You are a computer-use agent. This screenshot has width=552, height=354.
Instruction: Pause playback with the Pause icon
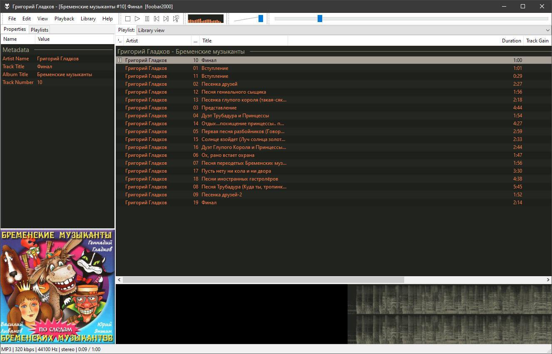[x=147, y=19]
